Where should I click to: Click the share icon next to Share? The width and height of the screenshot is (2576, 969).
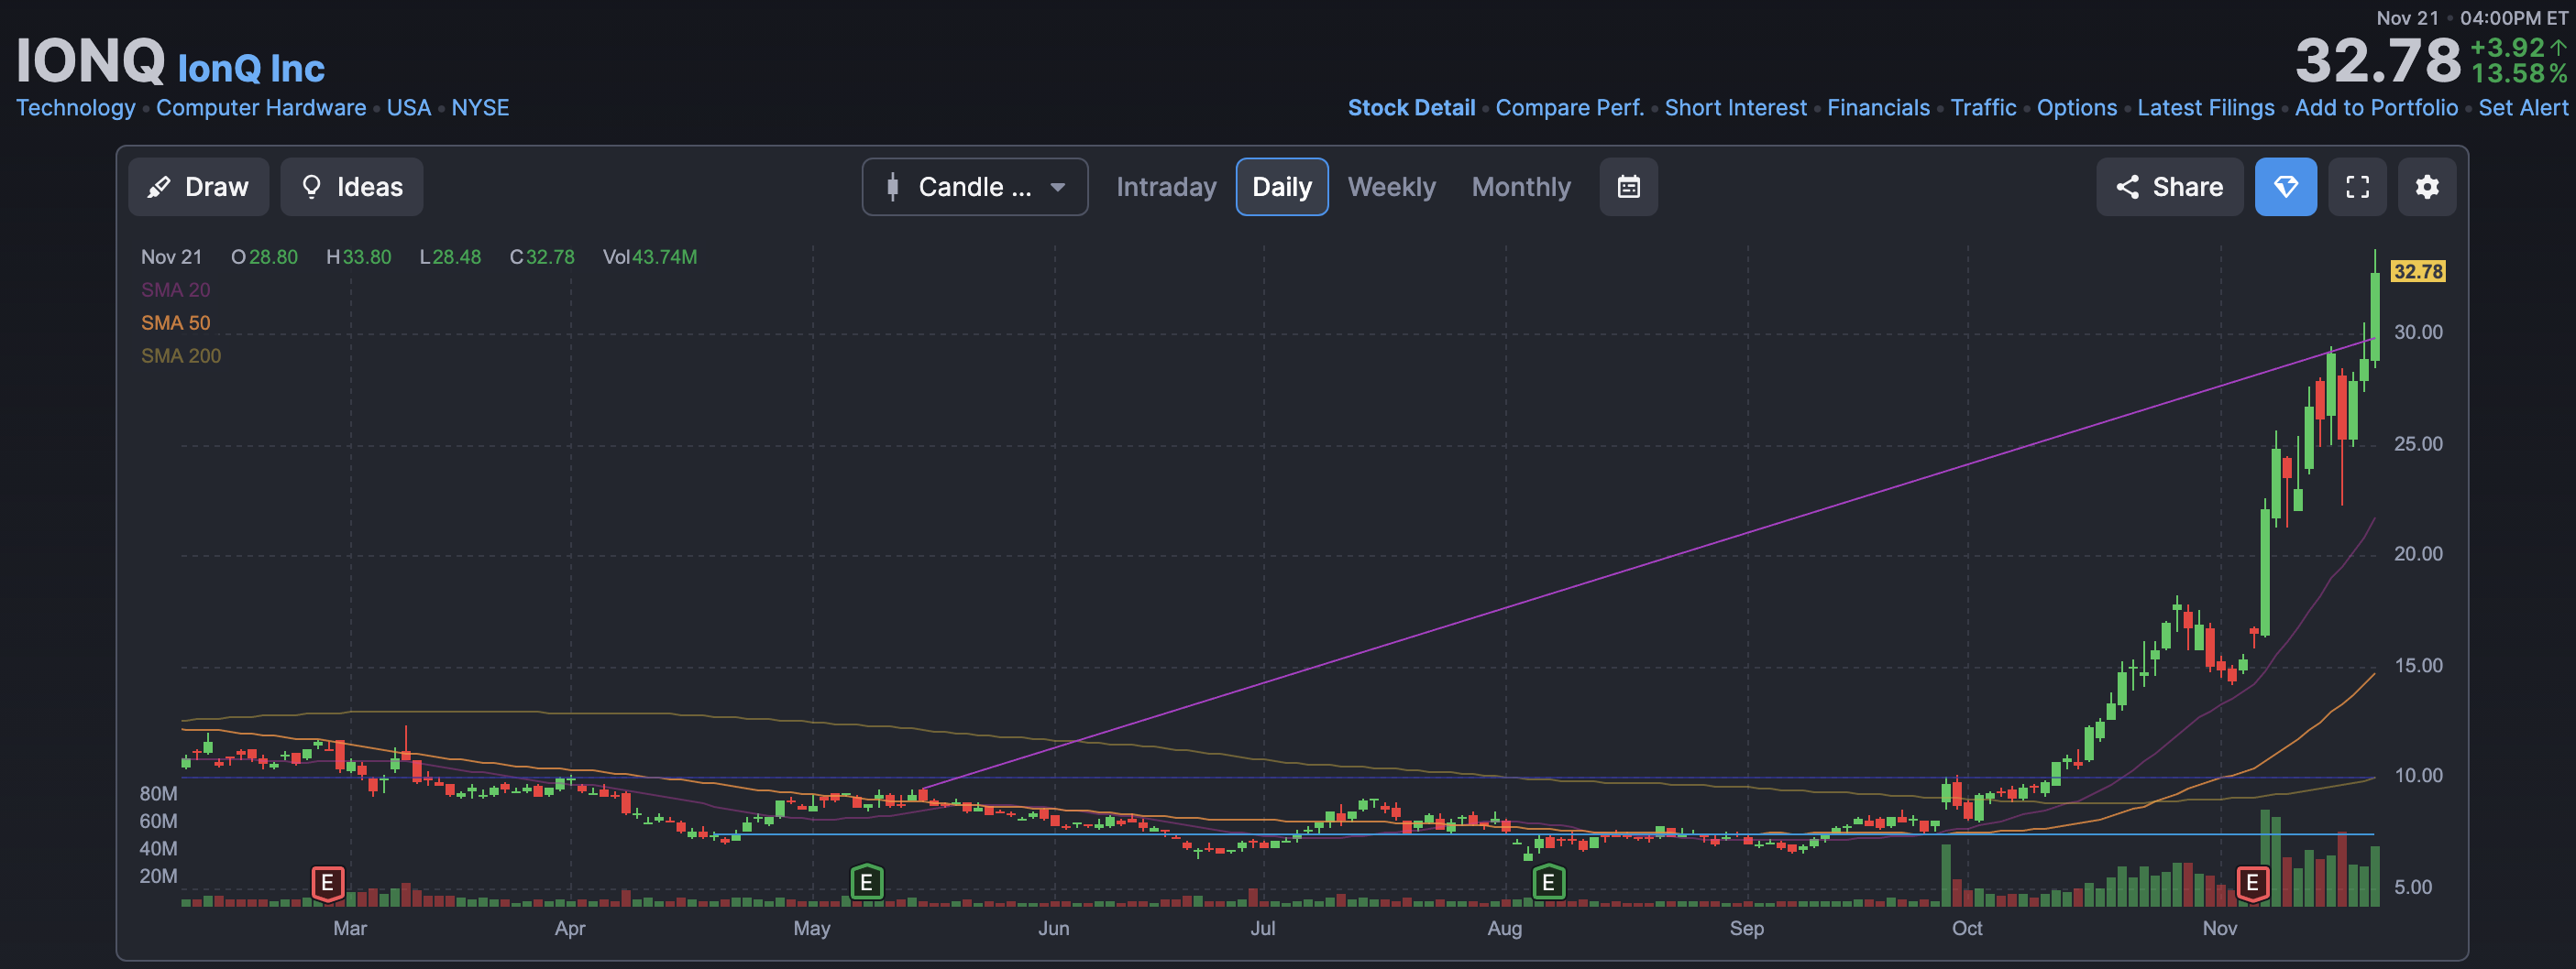coord(2127,187)
